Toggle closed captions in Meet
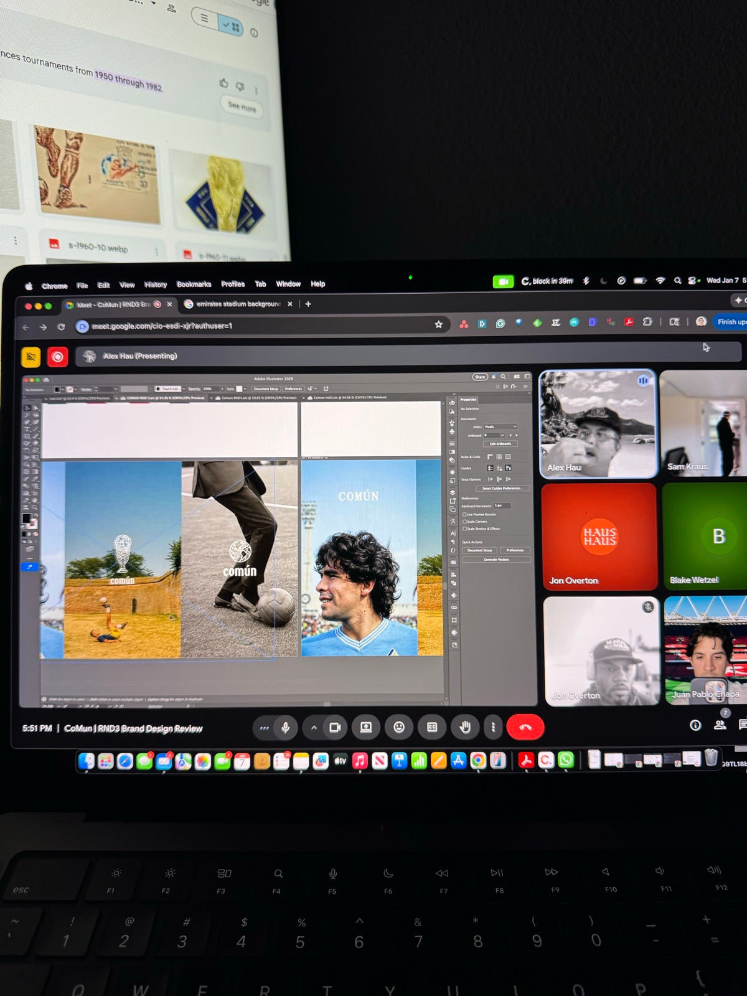Image resolution: width=747 pixels, height=996 pixels. (432, 727)
